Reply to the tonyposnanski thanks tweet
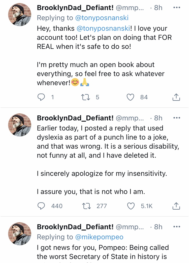This screenshot has width=189, height=263. pyautogui.click(x=41, y=97)
